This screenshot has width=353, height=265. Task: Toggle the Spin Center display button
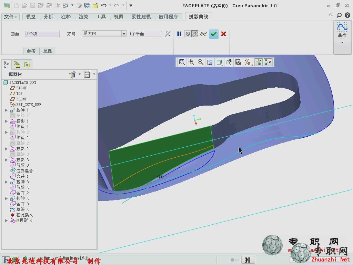[268, 62]
